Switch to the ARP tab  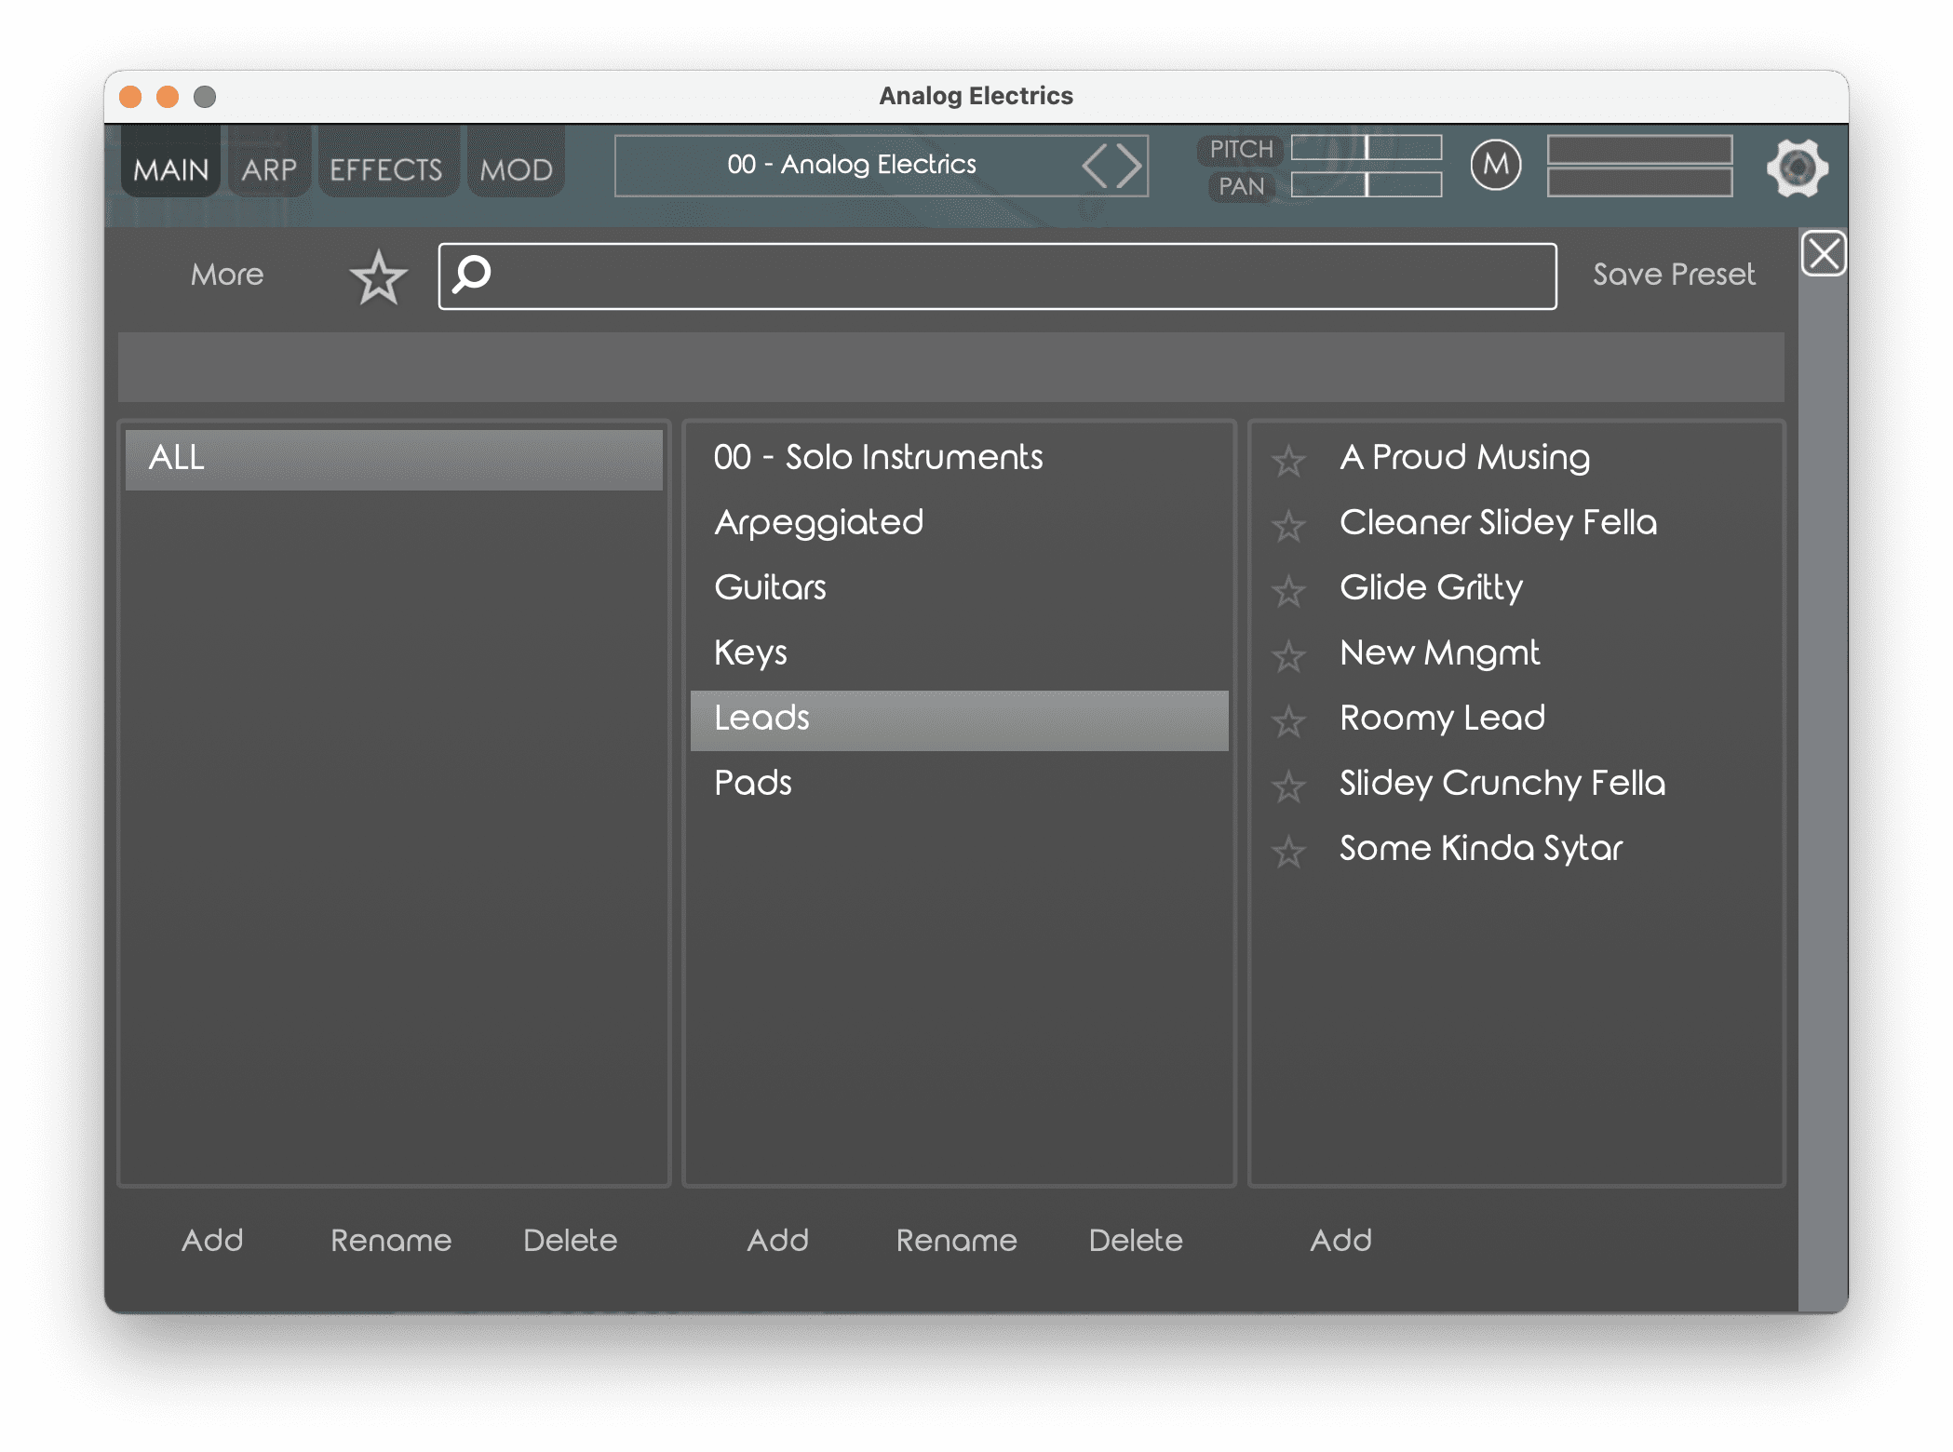269,169
